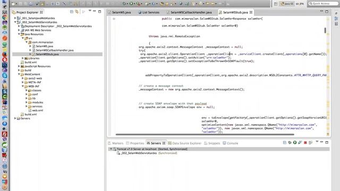Viewport: 340px width, 191px height.
Task: Expand the _001_SelamJavaWebKardes project
Action: tap(15, 18)
